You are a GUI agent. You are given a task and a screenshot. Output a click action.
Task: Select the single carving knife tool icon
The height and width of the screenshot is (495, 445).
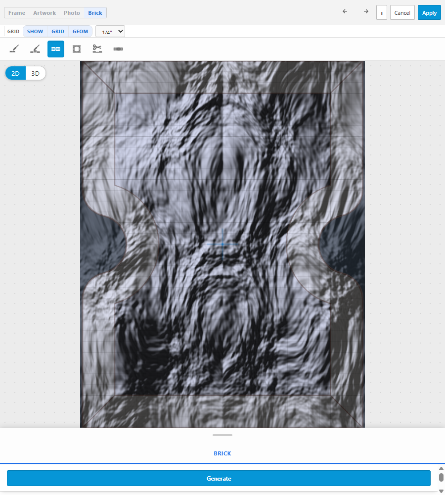pos(14,49)
